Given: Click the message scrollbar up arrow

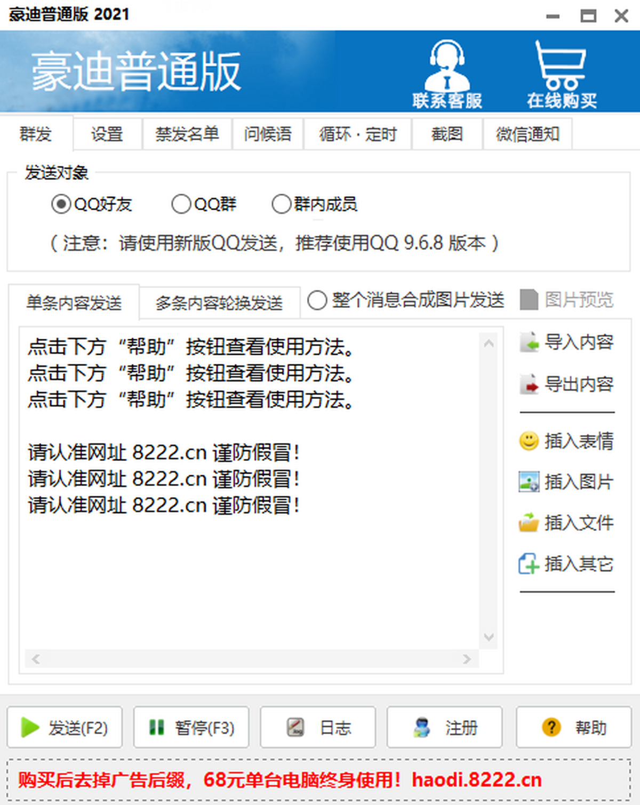Looking at the screenshot, I should (489, 344).
